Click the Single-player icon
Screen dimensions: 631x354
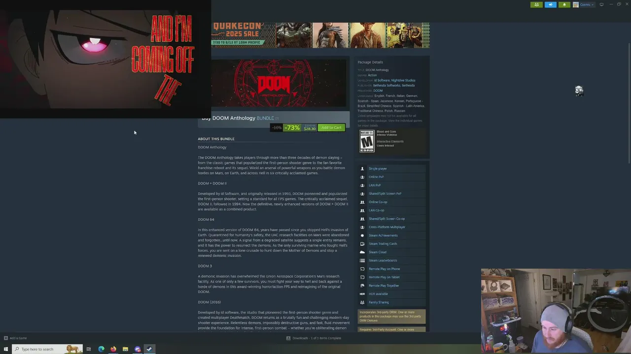pyautogui.click(x=362, y=169)
